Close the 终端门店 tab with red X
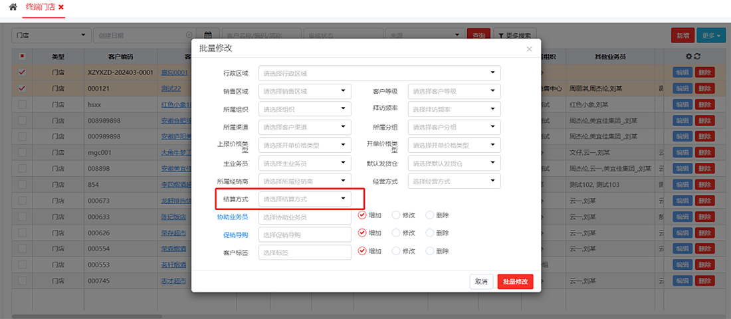The height and width of the screenshot is (319, 731). (61, 7)
